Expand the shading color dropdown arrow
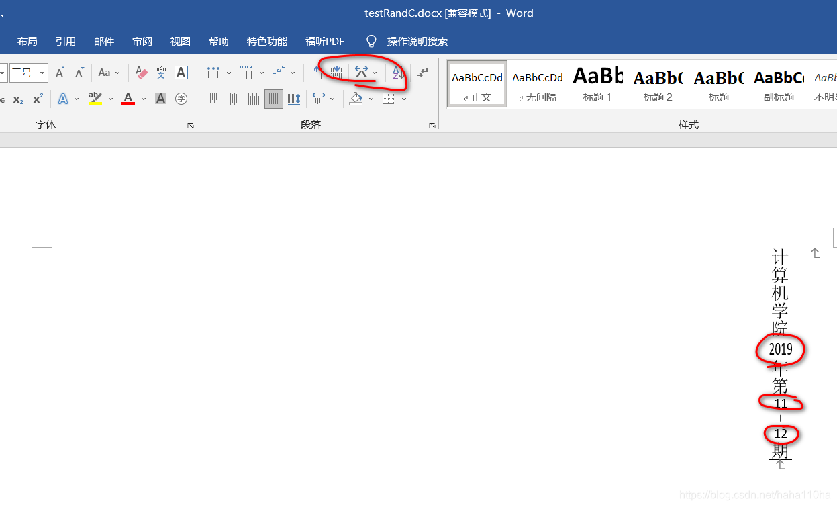The height and width of the screenshot is (507, 837). (371, 99)
